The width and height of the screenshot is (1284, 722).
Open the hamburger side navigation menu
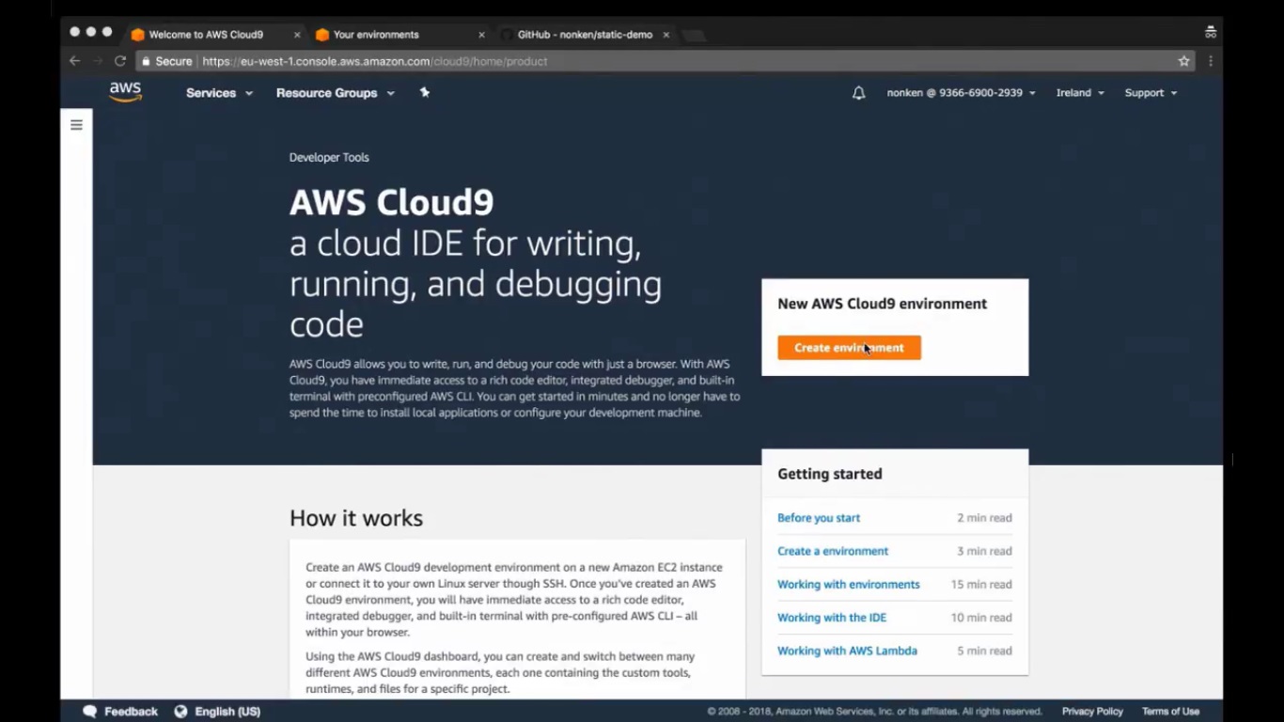point(76,124)
